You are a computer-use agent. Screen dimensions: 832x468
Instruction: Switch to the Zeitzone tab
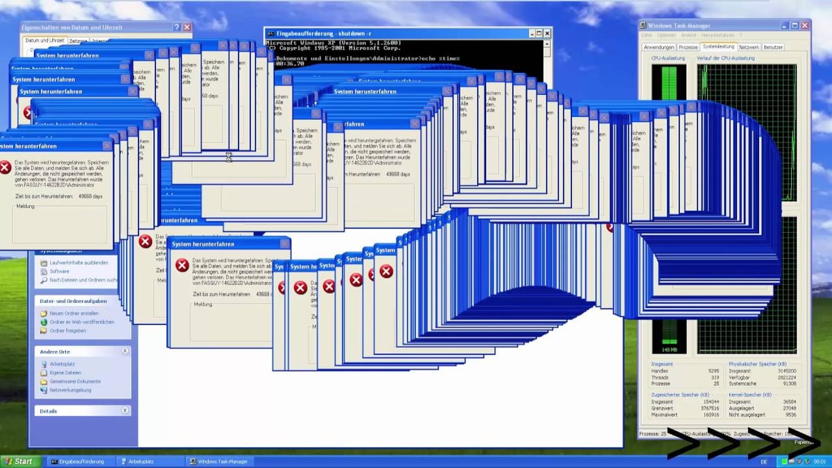(78, 41)
